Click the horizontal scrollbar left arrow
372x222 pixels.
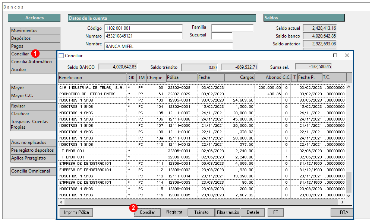(x=62, y=202)
